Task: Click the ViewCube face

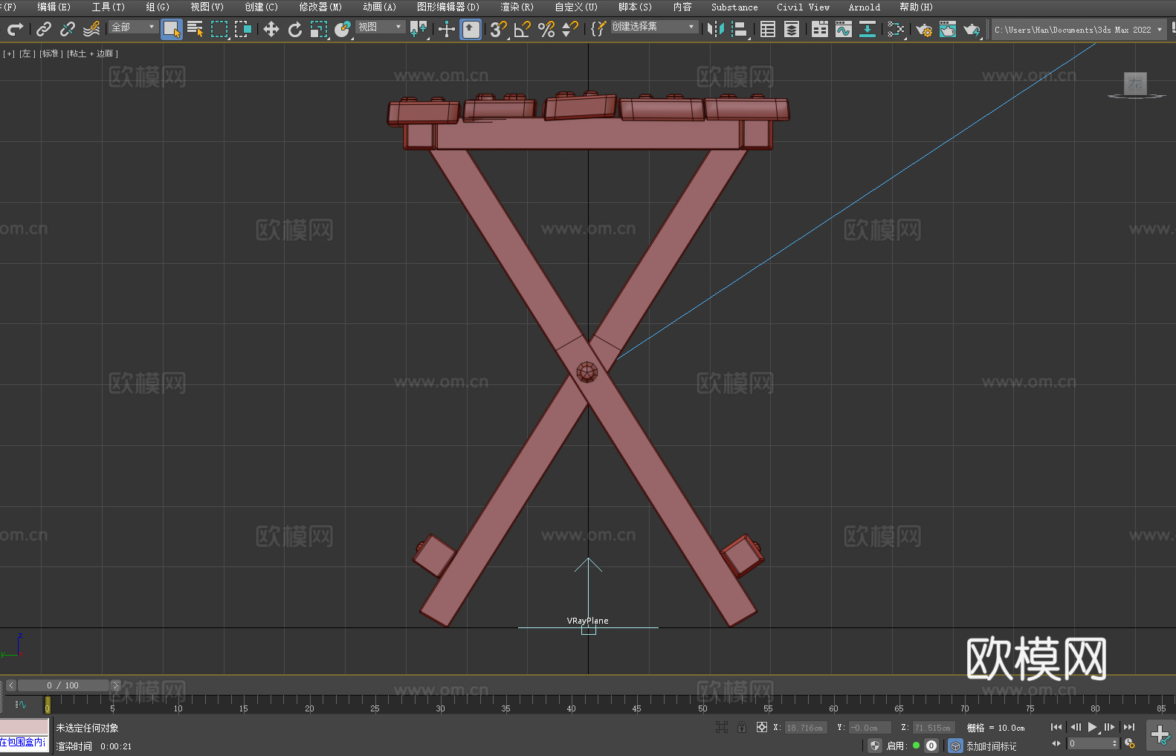Action: tap(1135, 83)
